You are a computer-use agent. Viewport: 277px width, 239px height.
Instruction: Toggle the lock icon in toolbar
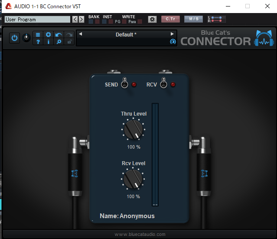[x=69, y=42]
